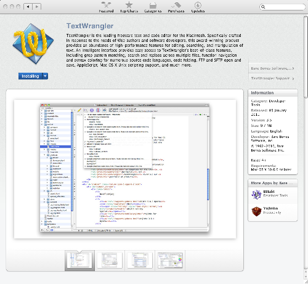Click the window close button
The image size is (308, 284).
(x=6, y=7)
